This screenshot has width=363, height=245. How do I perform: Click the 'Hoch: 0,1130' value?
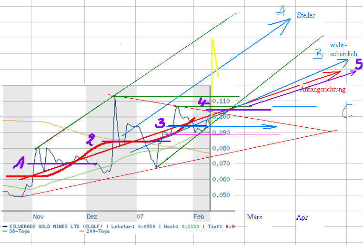coord(181,226)
